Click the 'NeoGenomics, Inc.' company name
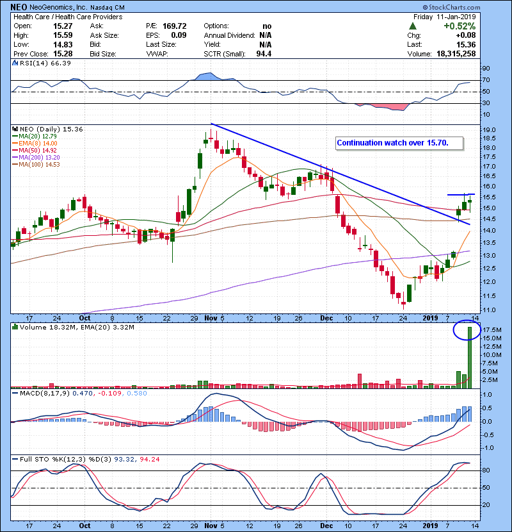This screenshot has width=512, height=532. tap(58, 8)
